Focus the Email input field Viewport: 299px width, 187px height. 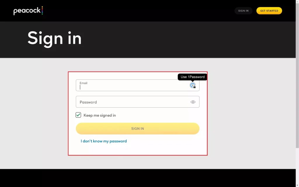[131, 86]
